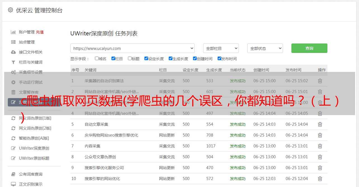Click publish time 06-25 12:04
This screenshot has width=359, height=187.
tap(297, 179)
